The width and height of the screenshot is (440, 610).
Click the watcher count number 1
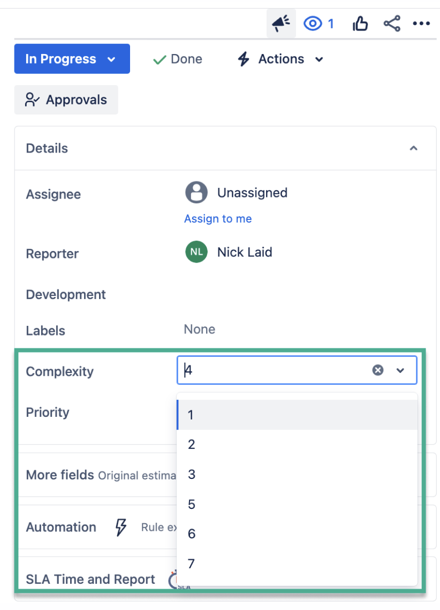(331, 24)
